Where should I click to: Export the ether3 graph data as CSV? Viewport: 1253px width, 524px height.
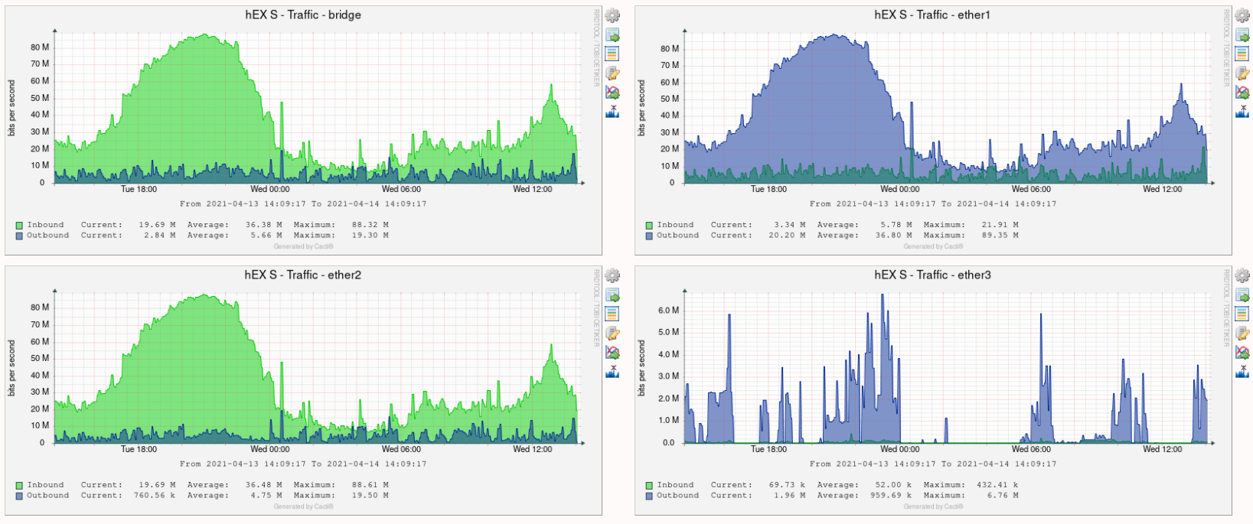click(1242, 295)
